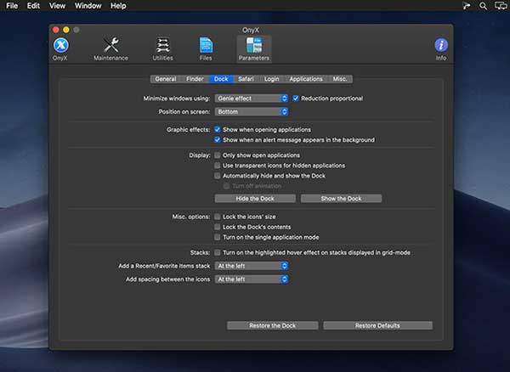Viewport: 510px width, 372px height.
Task: Open the Maintenance tools section
Action: tap(110, 49)
